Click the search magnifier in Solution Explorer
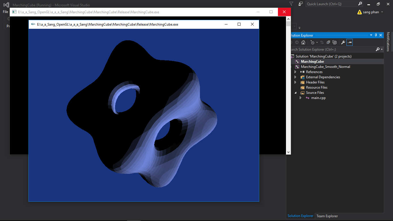Screen dimensions: 393x221 [x=378, y=49]
